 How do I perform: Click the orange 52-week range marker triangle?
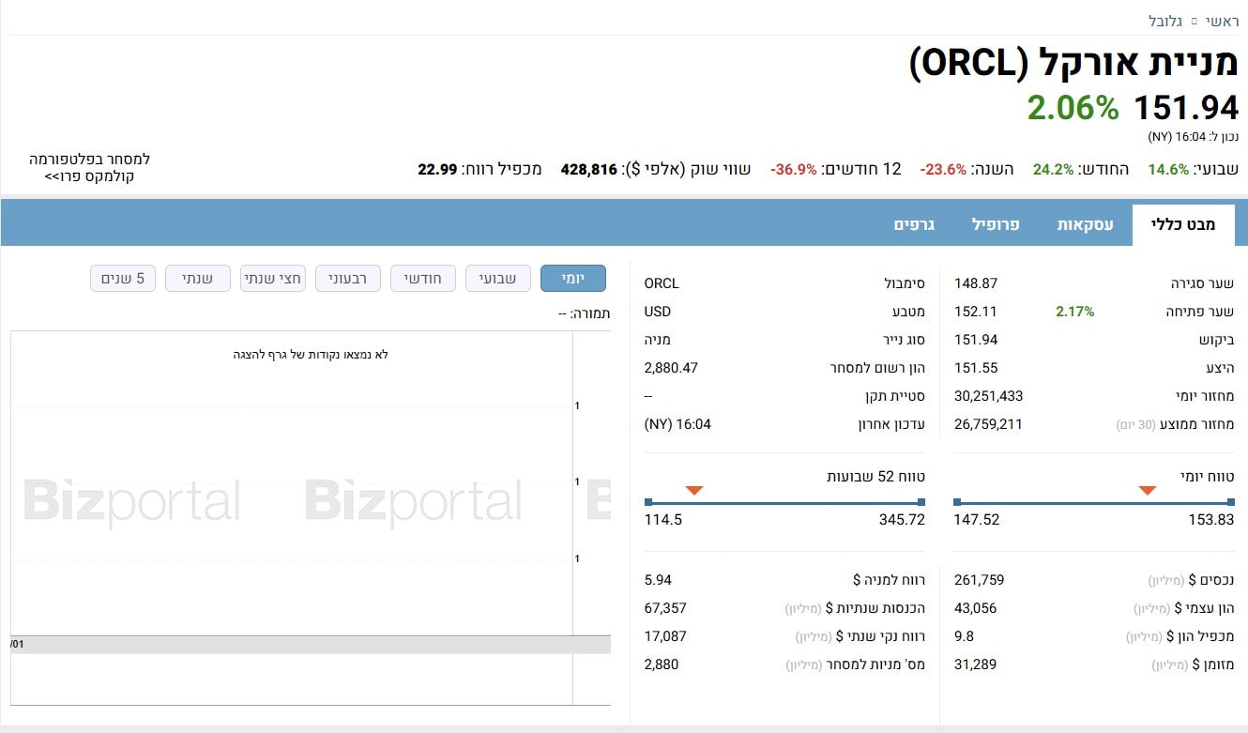693,490
